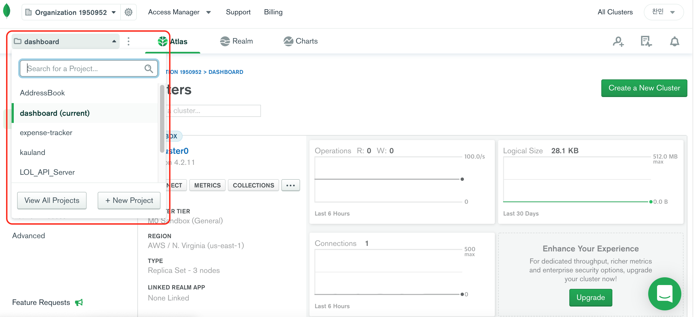Click the Feature Requests megaphone icon
This screenshot has width=694, height=317.
(x=79, y=302)
